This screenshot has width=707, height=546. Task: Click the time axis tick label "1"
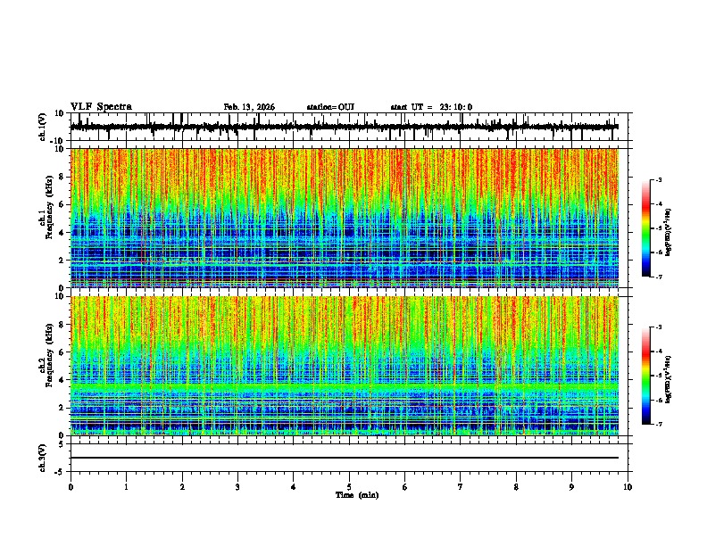coord(126,487)
